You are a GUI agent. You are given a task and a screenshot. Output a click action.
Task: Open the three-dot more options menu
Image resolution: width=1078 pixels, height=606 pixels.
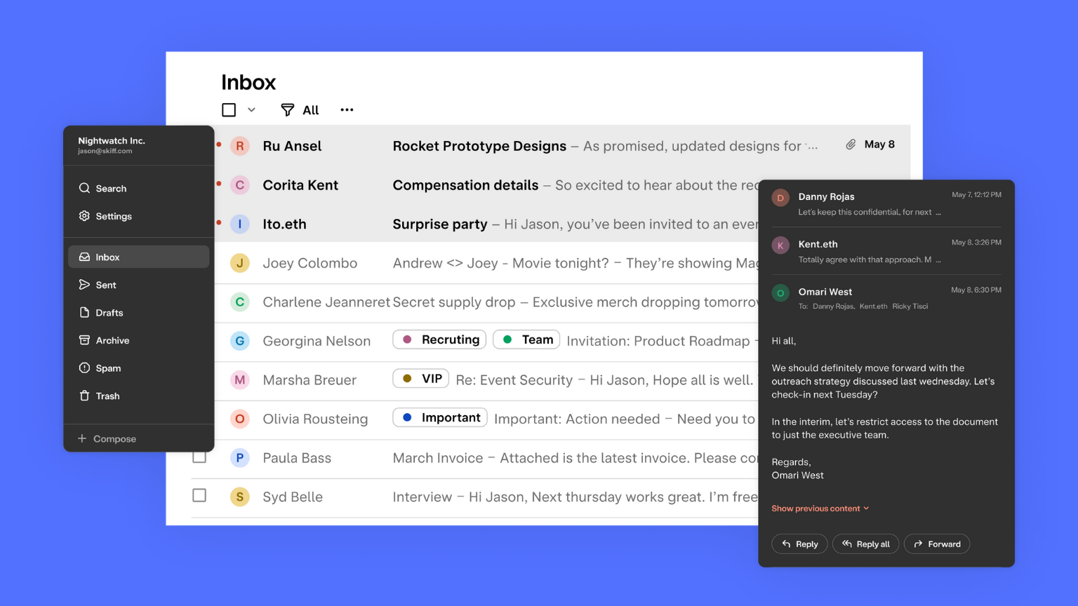[x=347, y=110]
